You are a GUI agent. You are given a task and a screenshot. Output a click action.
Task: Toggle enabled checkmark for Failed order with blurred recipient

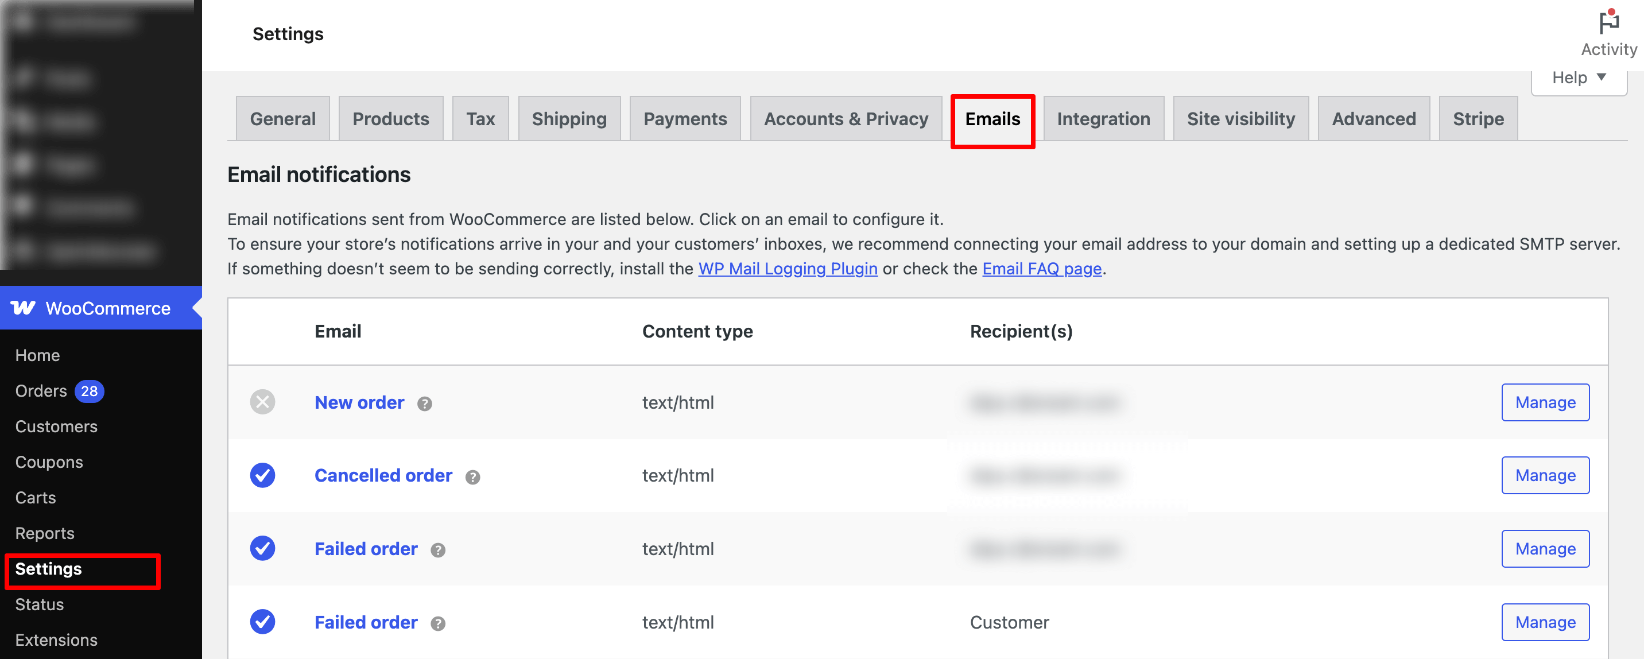262,549
